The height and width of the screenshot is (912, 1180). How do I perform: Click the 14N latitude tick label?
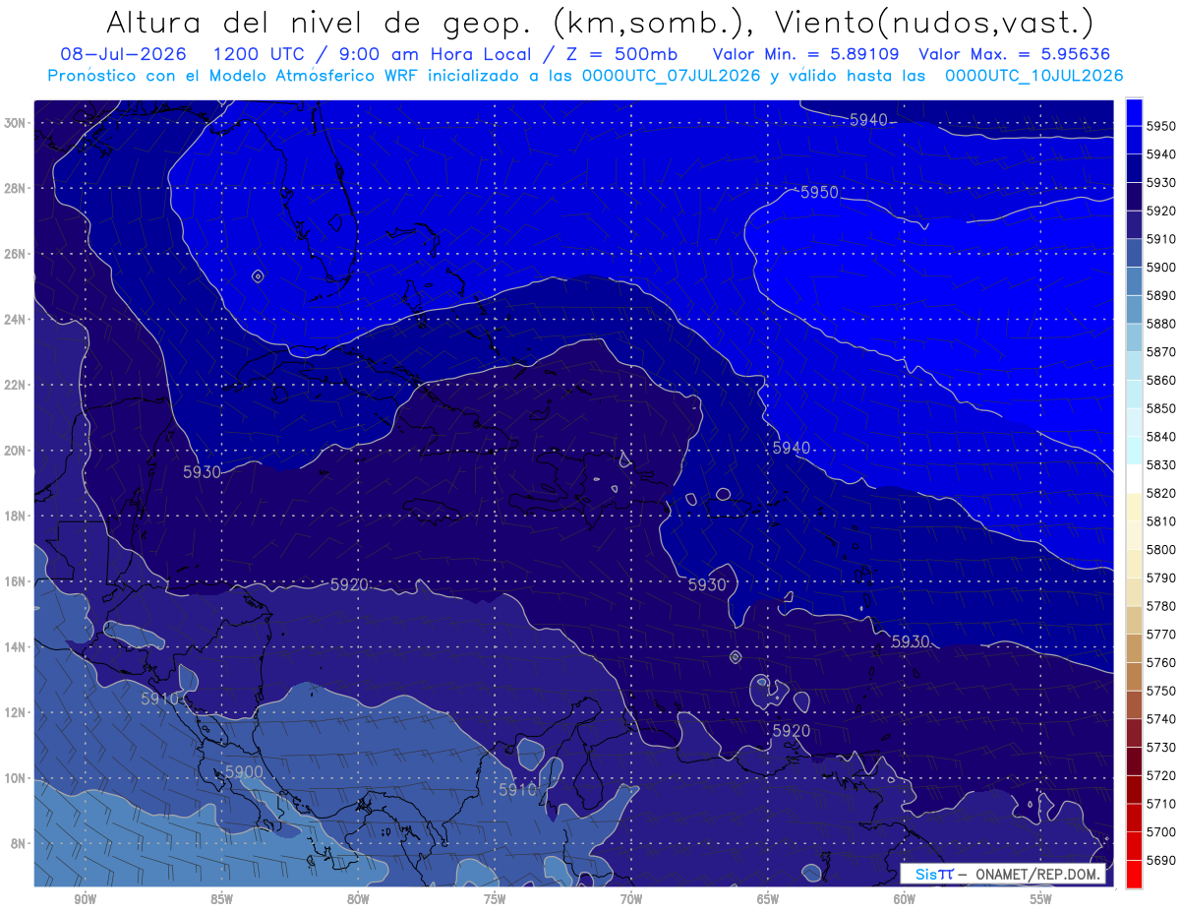tap(14, 646)
